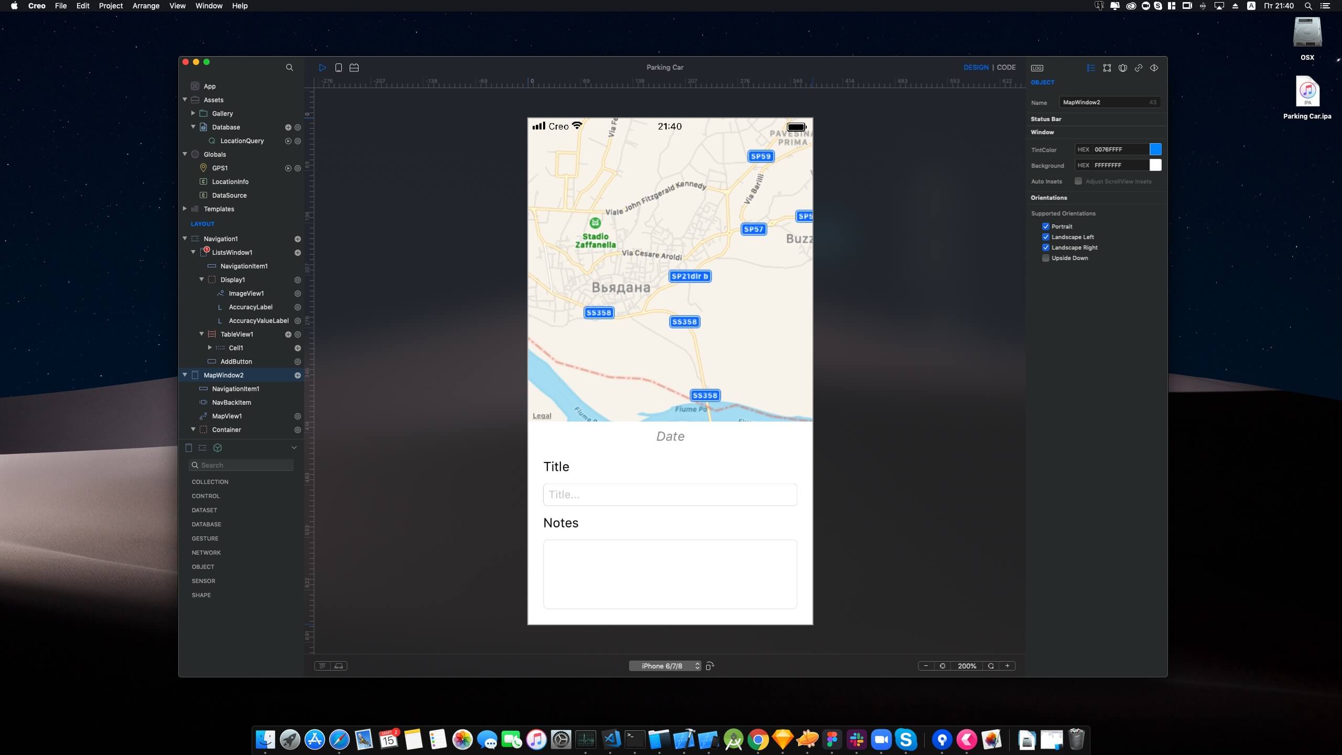Collapse the TableView1 tree node

[201, 334]
